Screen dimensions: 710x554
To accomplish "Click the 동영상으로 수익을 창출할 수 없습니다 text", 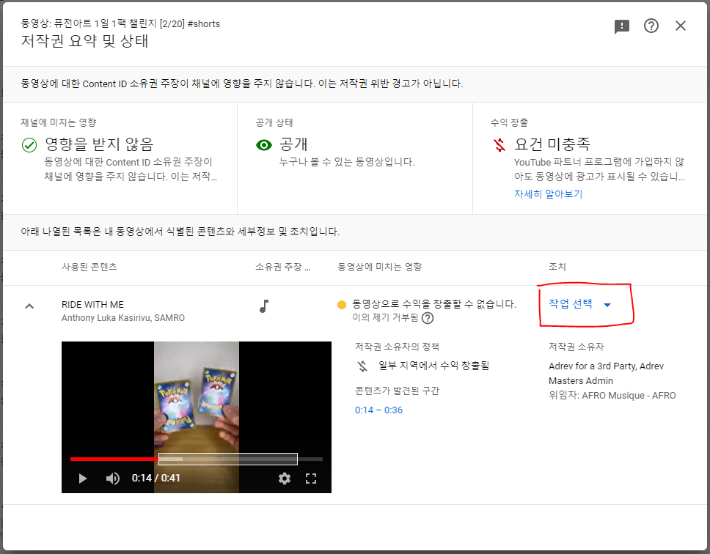I will coord(434,304).
